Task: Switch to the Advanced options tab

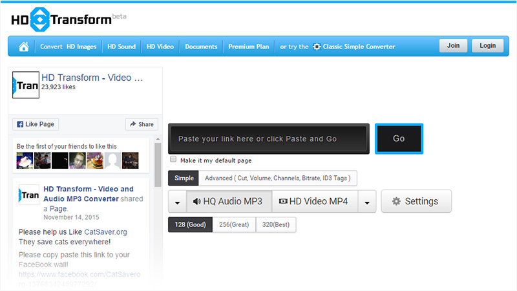Action: point(278,178)
